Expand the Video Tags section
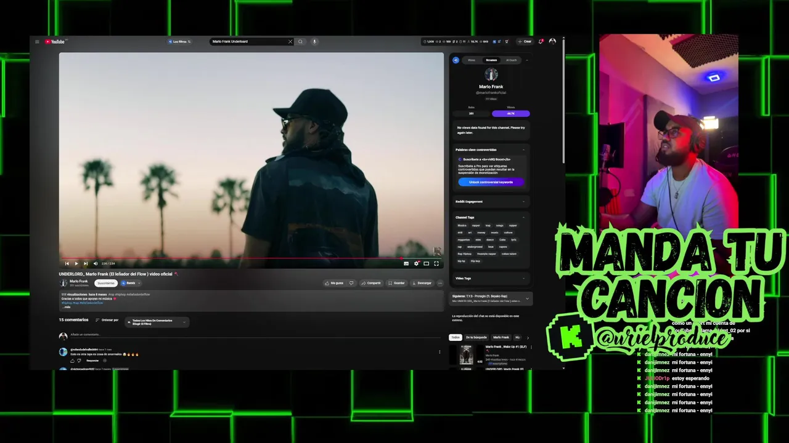 [x=524, y=278]
